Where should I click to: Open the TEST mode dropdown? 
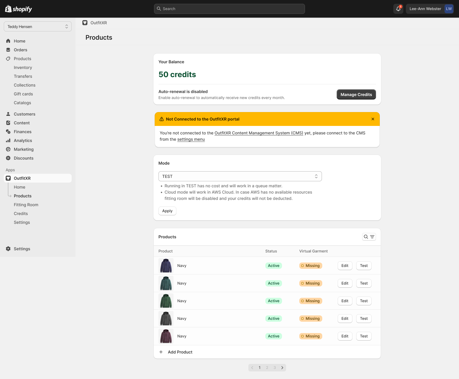click(240, 176)
